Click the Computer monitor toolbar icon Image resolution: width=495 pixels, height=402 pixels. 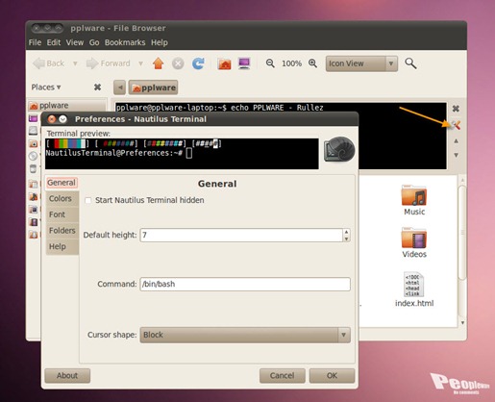coord(244,63)
